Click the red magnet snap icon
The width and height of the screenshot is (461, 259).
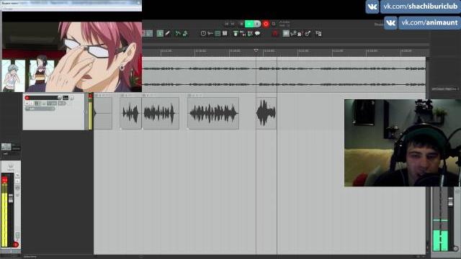click(x=275, y=34)
